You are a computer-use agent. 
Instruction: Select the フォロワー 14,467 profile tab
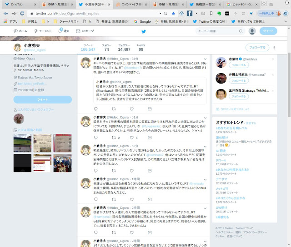coord(124,48)
